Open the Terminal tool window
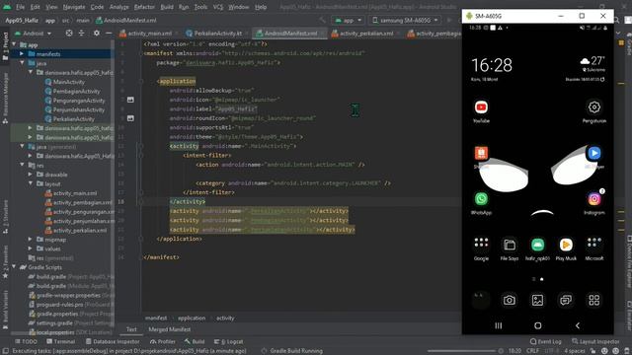The height and width of the screenshot is (355, 632). [61, 341]
